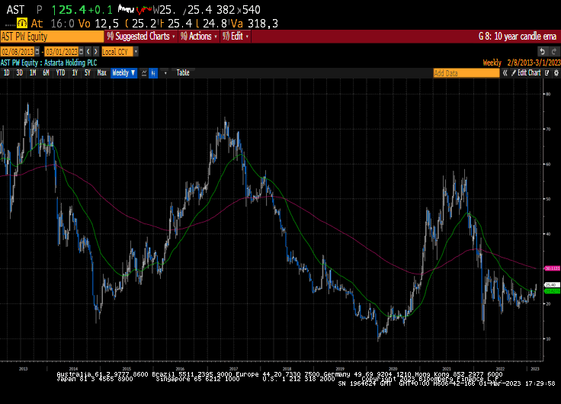The width and height of the screenshot is (561, 404).
Task: Select the 1Y period range
Action: coord(75,73)
